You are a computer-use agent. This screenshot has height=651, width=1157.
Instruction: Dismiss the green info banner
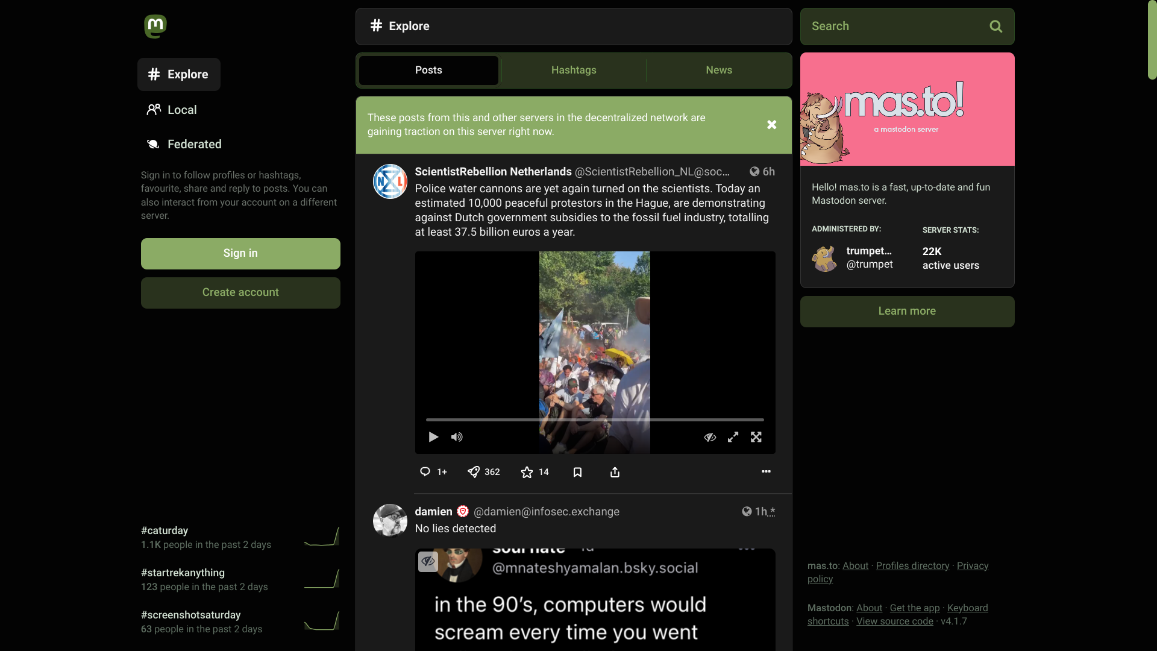pos(771,125)
